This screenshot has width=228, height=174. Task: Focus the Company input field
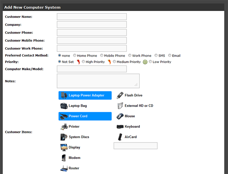click(x=92, y=24)
